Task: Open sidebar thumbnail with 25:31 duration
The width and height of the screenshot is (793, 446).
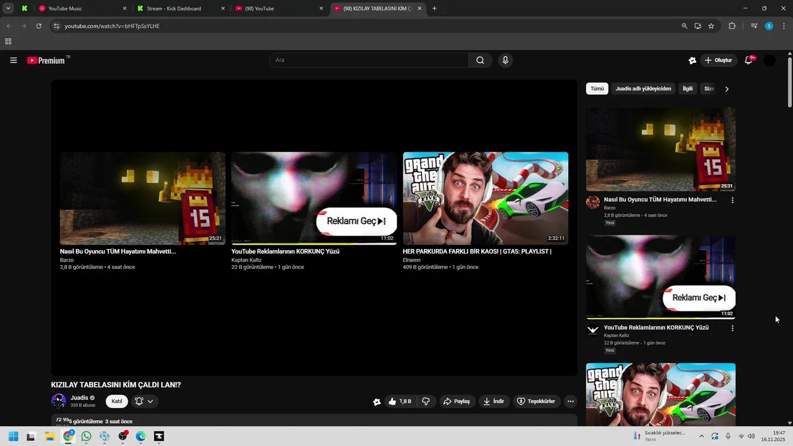Action: pyautogui.click(x=661, y=149)
